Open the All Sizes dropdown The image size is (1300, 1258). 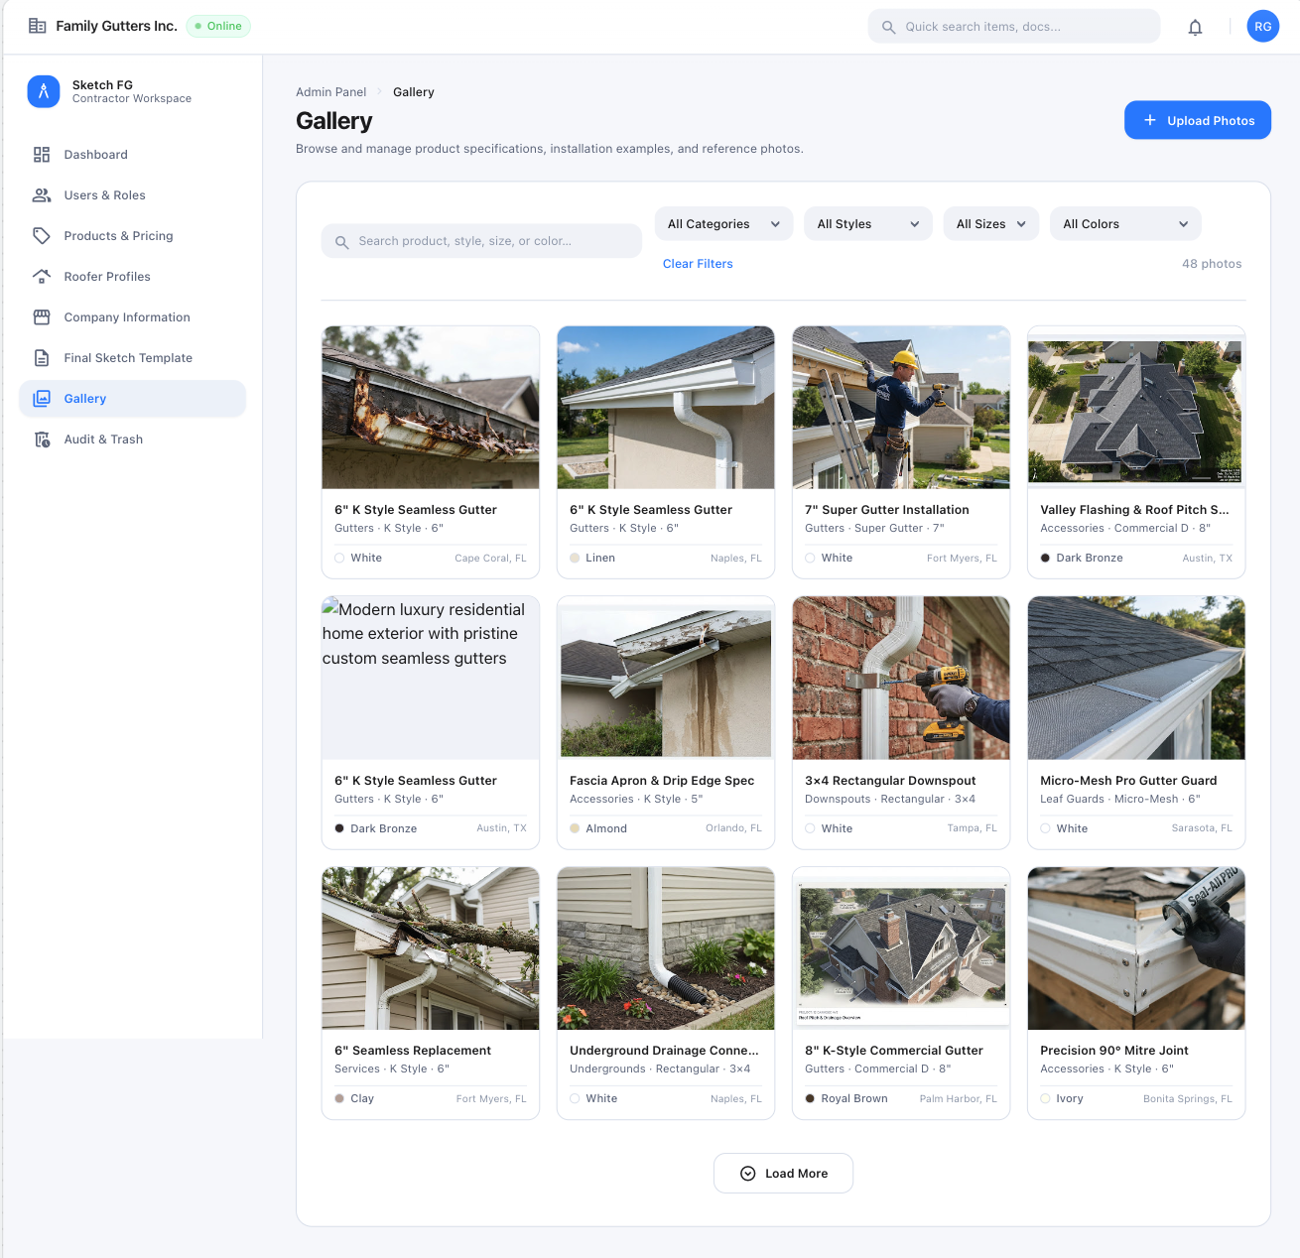[991, 224]
